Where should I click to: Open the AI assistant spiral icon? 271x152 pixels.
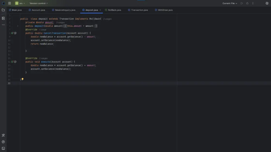point(267,3)
